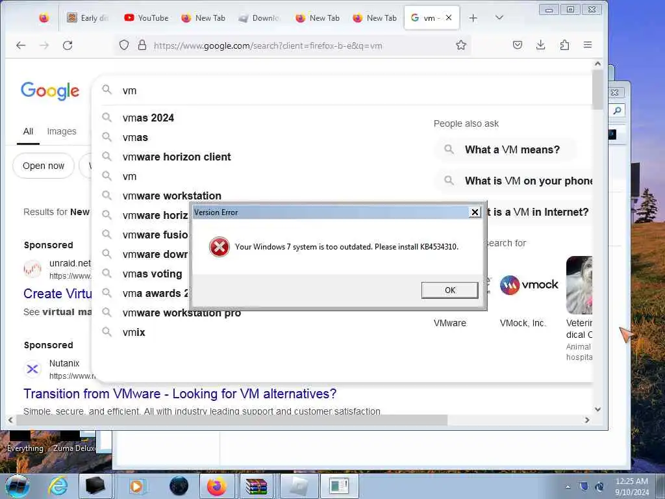This screenshot has height=499, width=665.
Task: Open the Everything desktop shortcut
Action: 25,441
